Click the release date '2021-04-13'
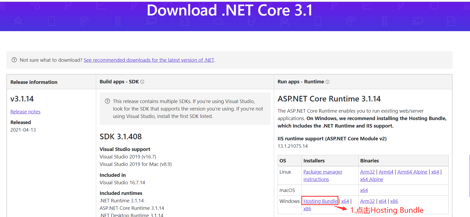The image size is (470, 217). 23,130
